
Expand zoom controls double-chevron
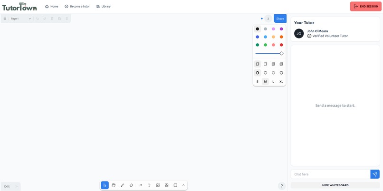point(16,186)
